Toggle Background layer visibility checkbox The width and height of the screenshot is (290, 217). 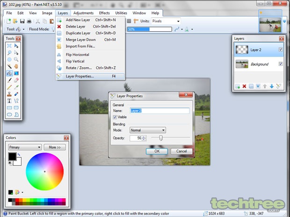[281, 64]
